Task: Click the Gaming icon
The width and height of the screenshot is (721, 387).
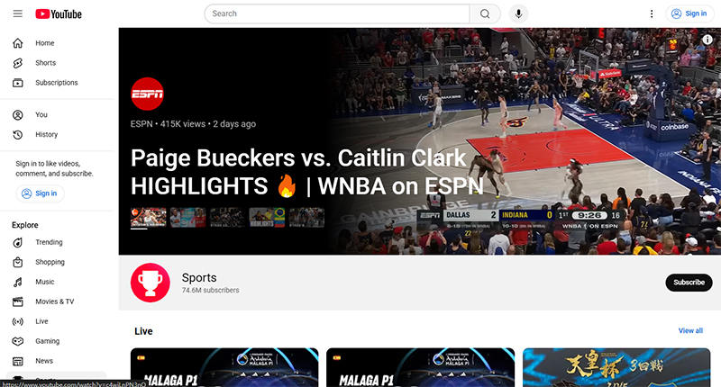Action: (x=17, y=341)
